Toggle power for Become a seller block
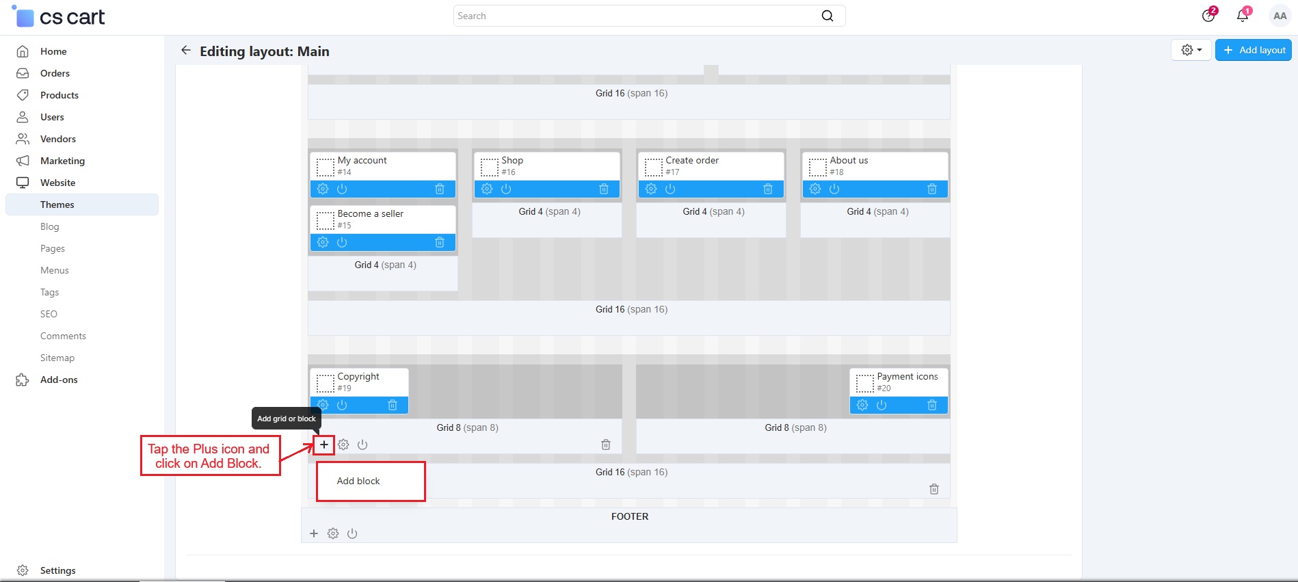 point(342,242)
